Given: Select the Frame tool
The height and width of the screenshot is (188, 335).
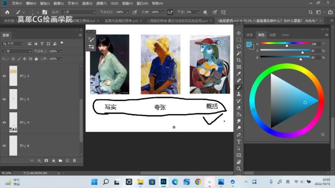Looking at the screenshot, I should click(x=239, y=67).
